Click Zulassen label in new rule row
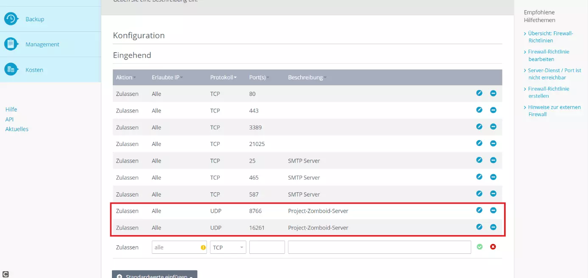This screenshot has height=278, width=588. (127, 247)
